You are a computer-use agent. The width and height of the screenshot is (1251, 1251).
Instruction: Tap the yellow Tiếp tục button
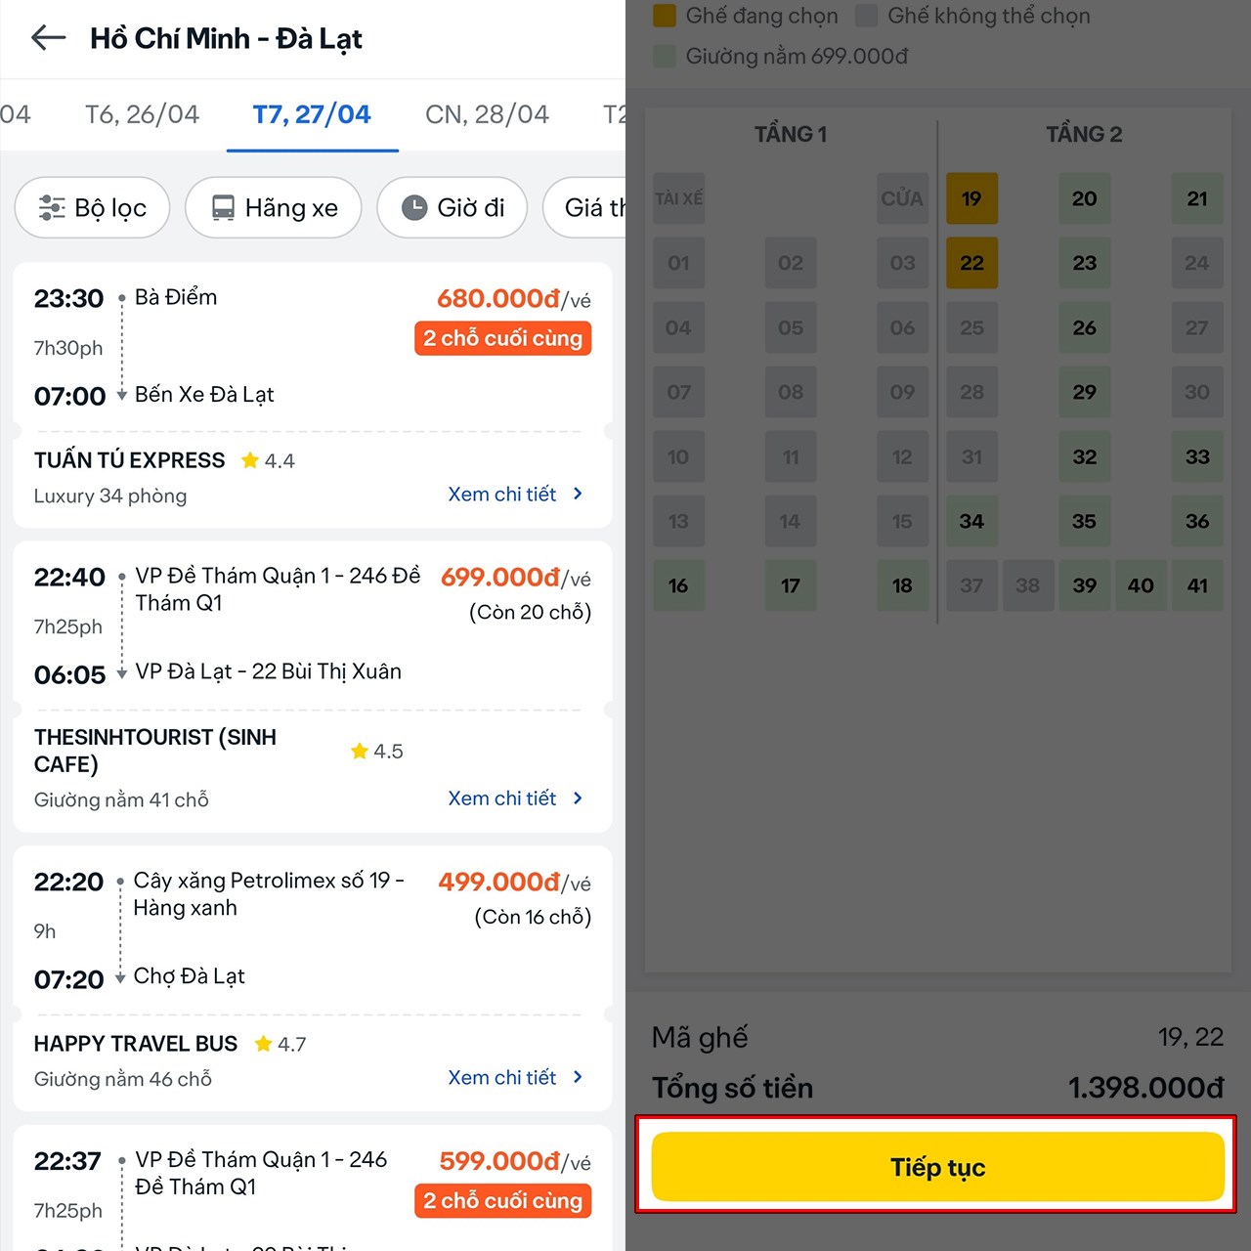pos(937,1166)
